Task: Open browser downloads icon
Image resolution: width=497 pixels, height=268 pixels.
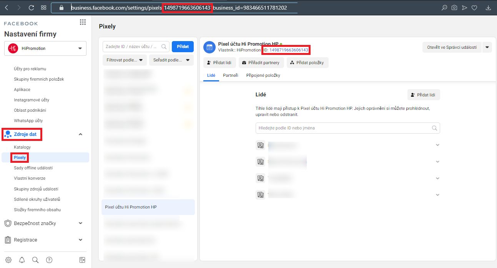Action: tap(488, 8)
